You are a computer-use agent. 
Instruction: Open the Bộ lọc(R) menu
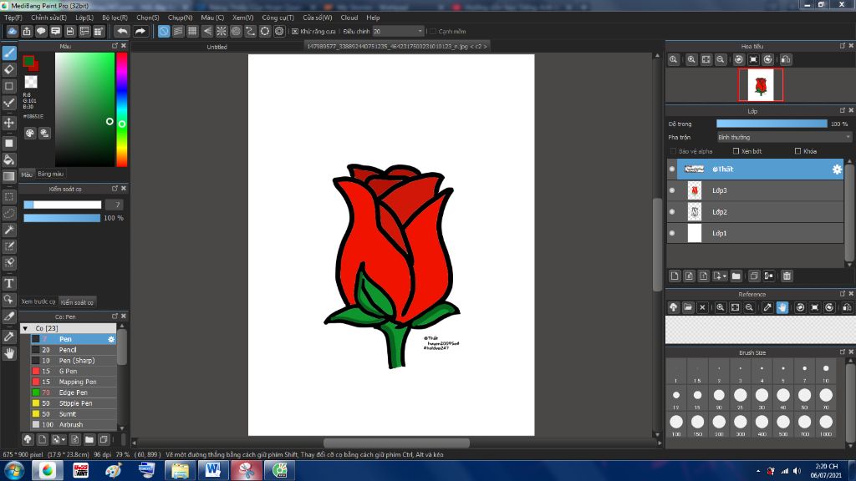coord(115,18)
